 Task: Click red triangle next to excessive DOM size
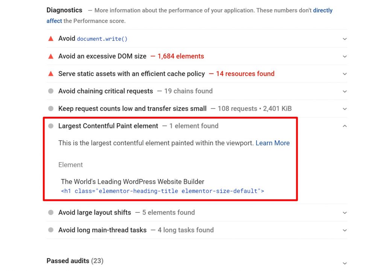coord(51,56)
